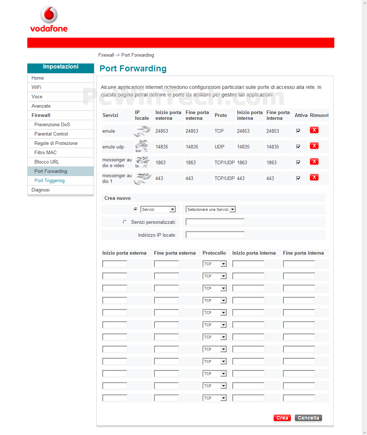Open Regole di Protezione page
Image resolution: width=367 pixels, height=435 pixels.
[x=61, y=143]
